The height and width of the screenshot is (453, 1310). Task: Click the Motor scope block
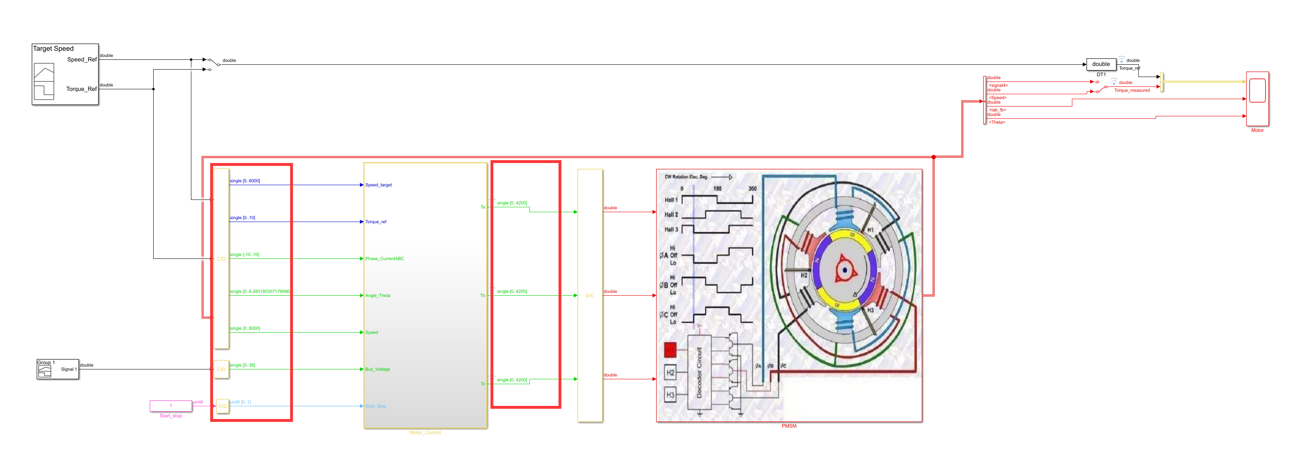coord(1257,99)
